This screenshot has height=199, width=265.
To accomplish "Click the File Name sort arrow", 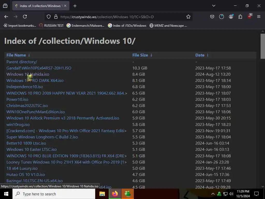I will click(x=29, y=55).
